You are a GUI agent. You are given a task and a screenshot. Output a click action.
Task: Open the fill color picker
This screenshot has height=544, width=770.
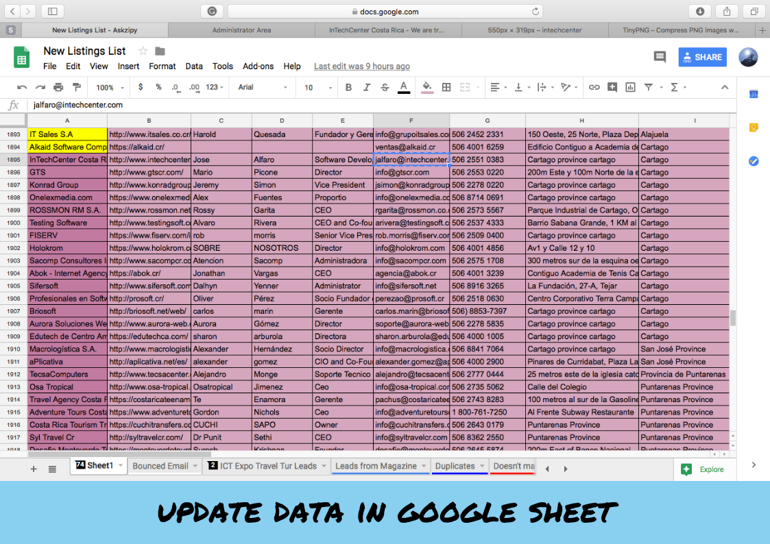pyautogui.click(x=426, y=88)
